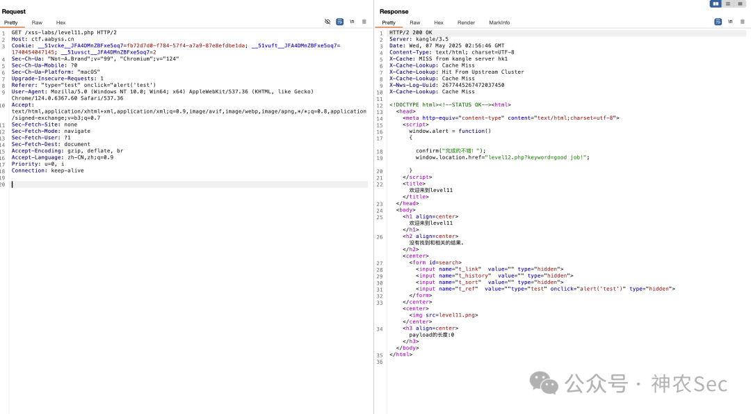
Task: Click the form id=search line
Action: click(x=435, y=262)
